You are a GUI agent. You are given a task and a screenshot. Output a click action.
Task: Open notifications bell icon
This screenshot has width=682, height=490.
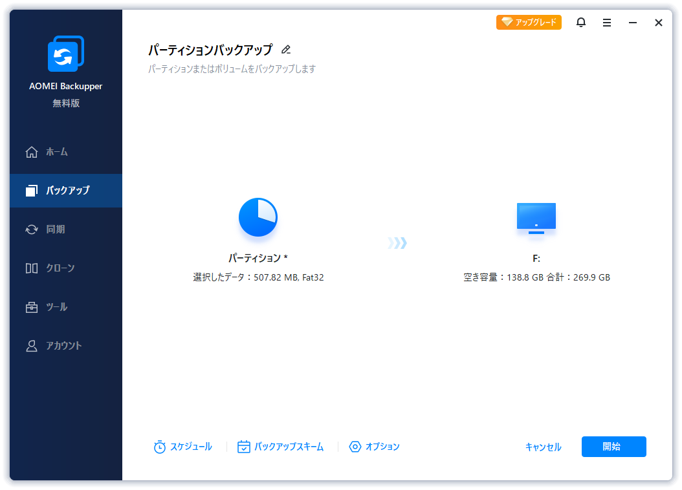coord(580,22)
